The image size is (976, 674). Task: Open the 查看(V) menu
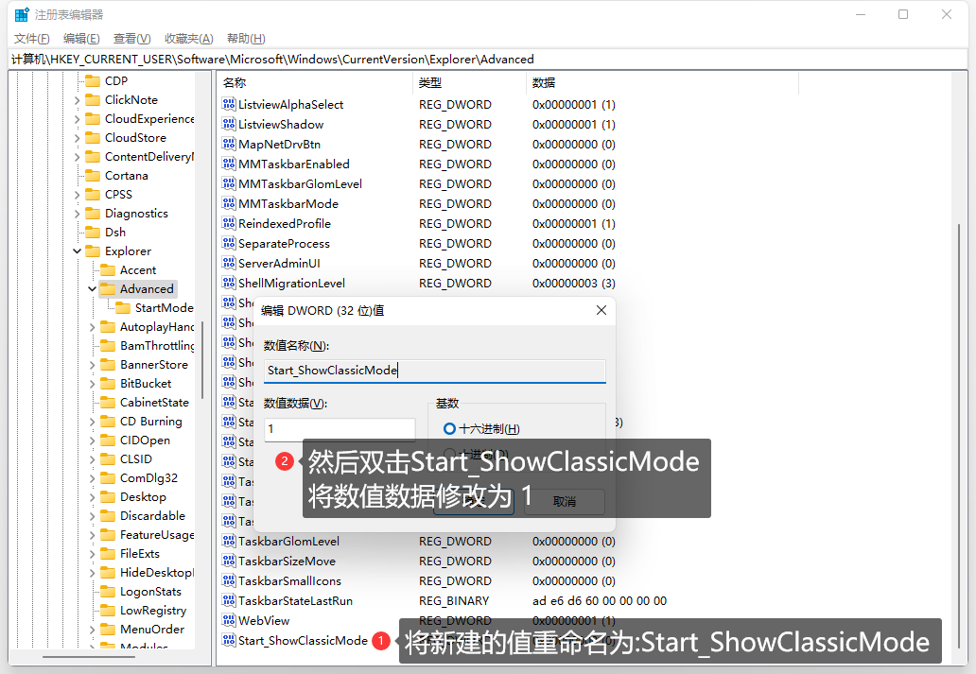(132, 39)
